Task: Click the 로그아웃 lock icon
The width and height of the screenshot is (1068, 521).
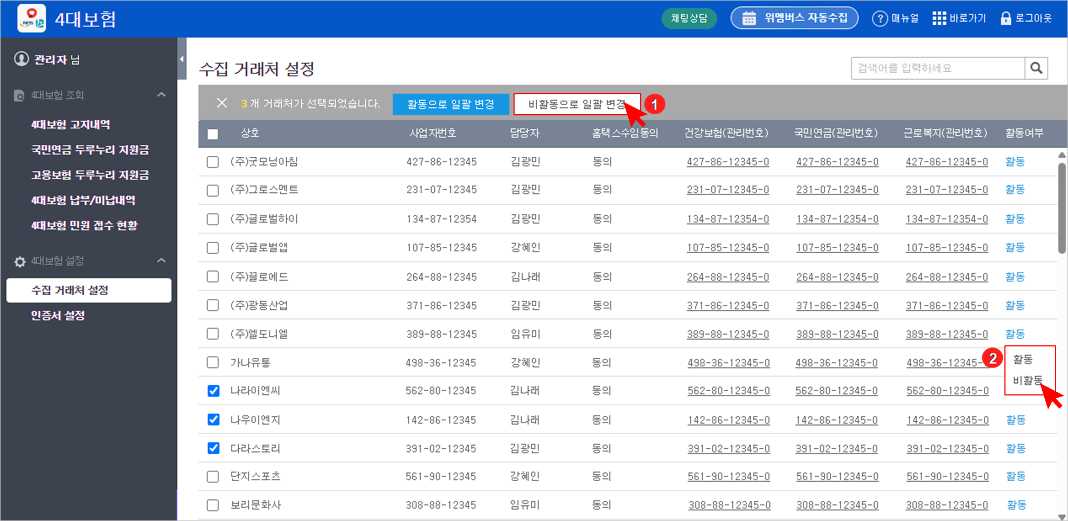Action: click(x=1005, y=18)
